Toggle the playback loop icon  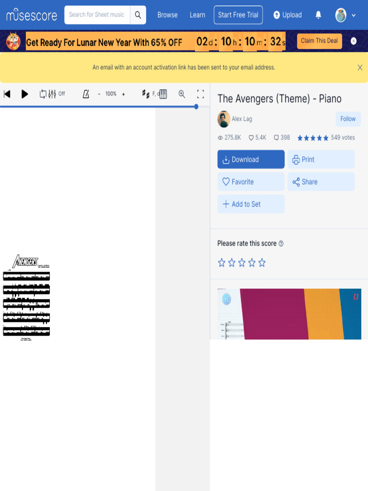coord(43,94)
